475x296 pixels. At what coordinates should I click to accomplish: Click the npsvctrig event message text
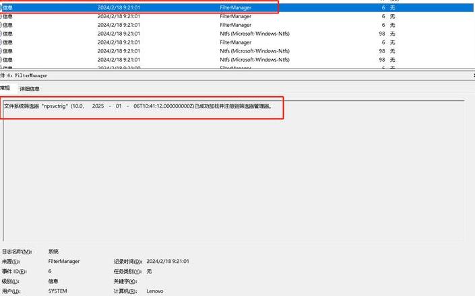137,106
